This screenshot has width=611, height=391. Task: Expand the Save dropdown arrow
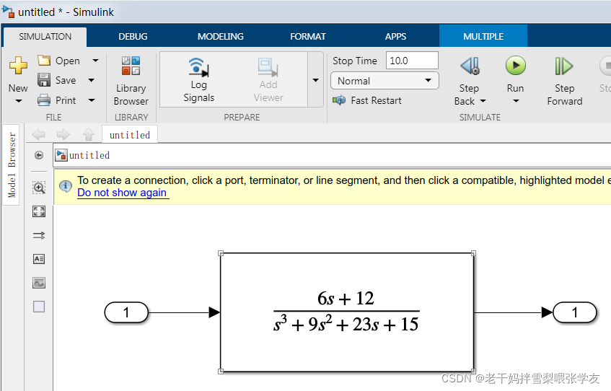click(92, 80)
